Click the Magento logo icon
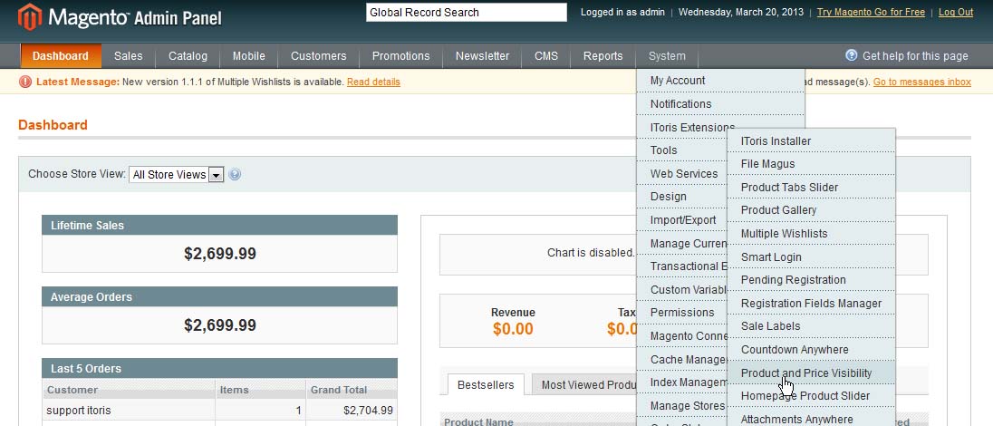Image resolution: width=993 pixels, height=426 pixels. pos(30,16)
